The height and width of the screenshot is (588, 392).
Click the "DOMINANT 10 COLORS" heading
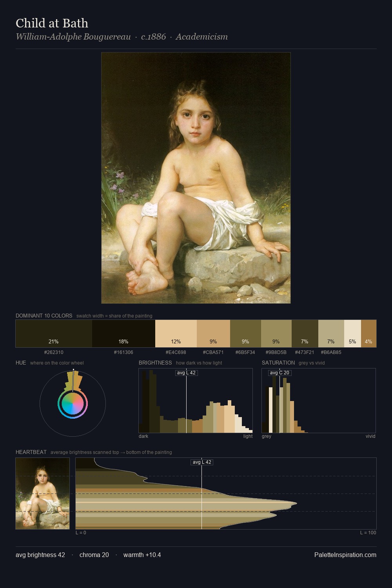click(x=44, y=316)
